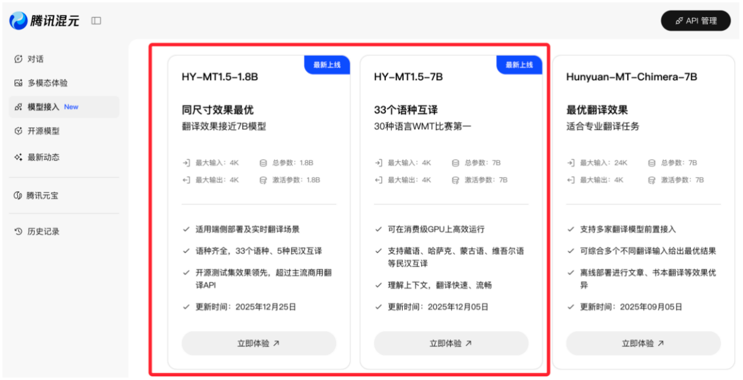Click 立即体验 on HY-MT1.5-1.8B
The image size is (743, 380).
258,343
